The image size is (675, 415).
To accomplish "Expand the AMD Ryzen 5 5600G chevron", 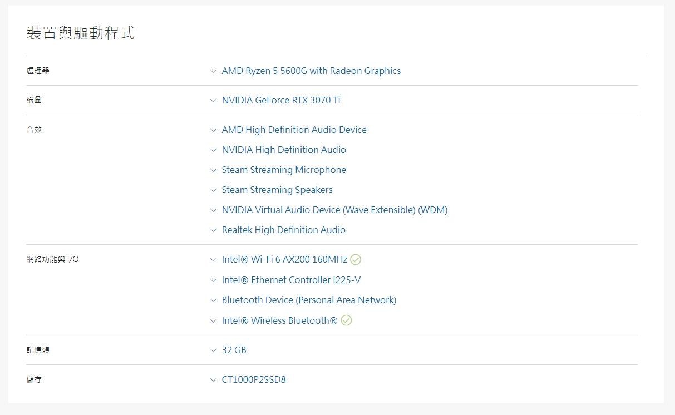I will click(213, 71).
